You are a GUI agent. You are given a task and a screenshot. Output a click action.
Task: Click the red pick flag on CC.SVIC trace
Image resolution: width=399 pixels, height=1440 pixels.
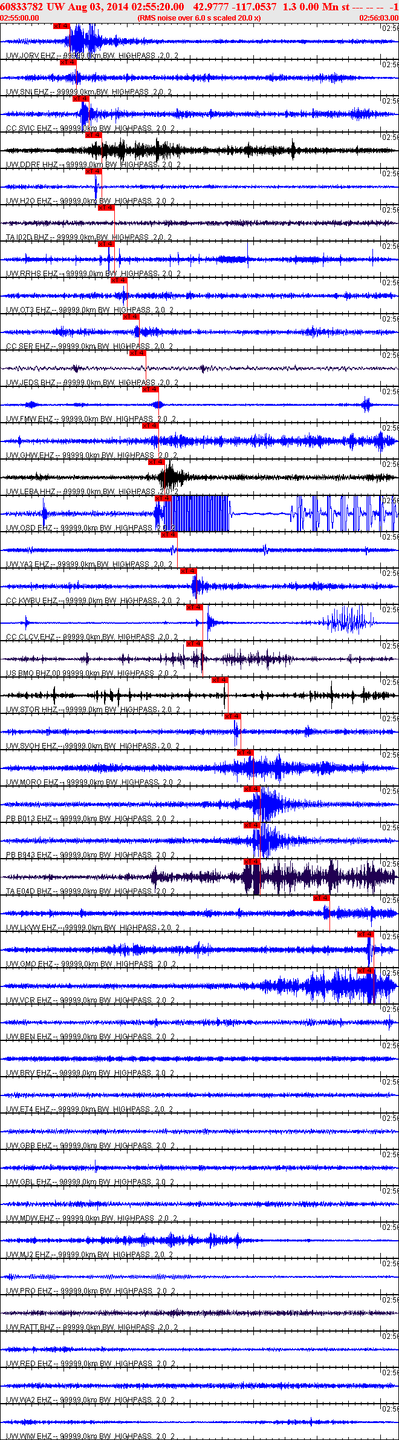pos(80,99)
